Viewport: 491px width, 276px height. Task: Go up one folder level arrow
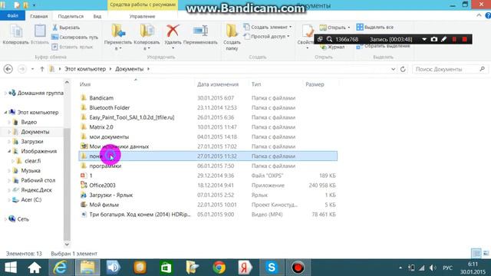tap(42, 69)
